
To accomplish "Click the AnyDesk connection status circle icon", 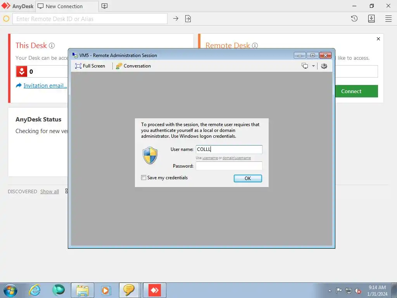I will 6,19.
